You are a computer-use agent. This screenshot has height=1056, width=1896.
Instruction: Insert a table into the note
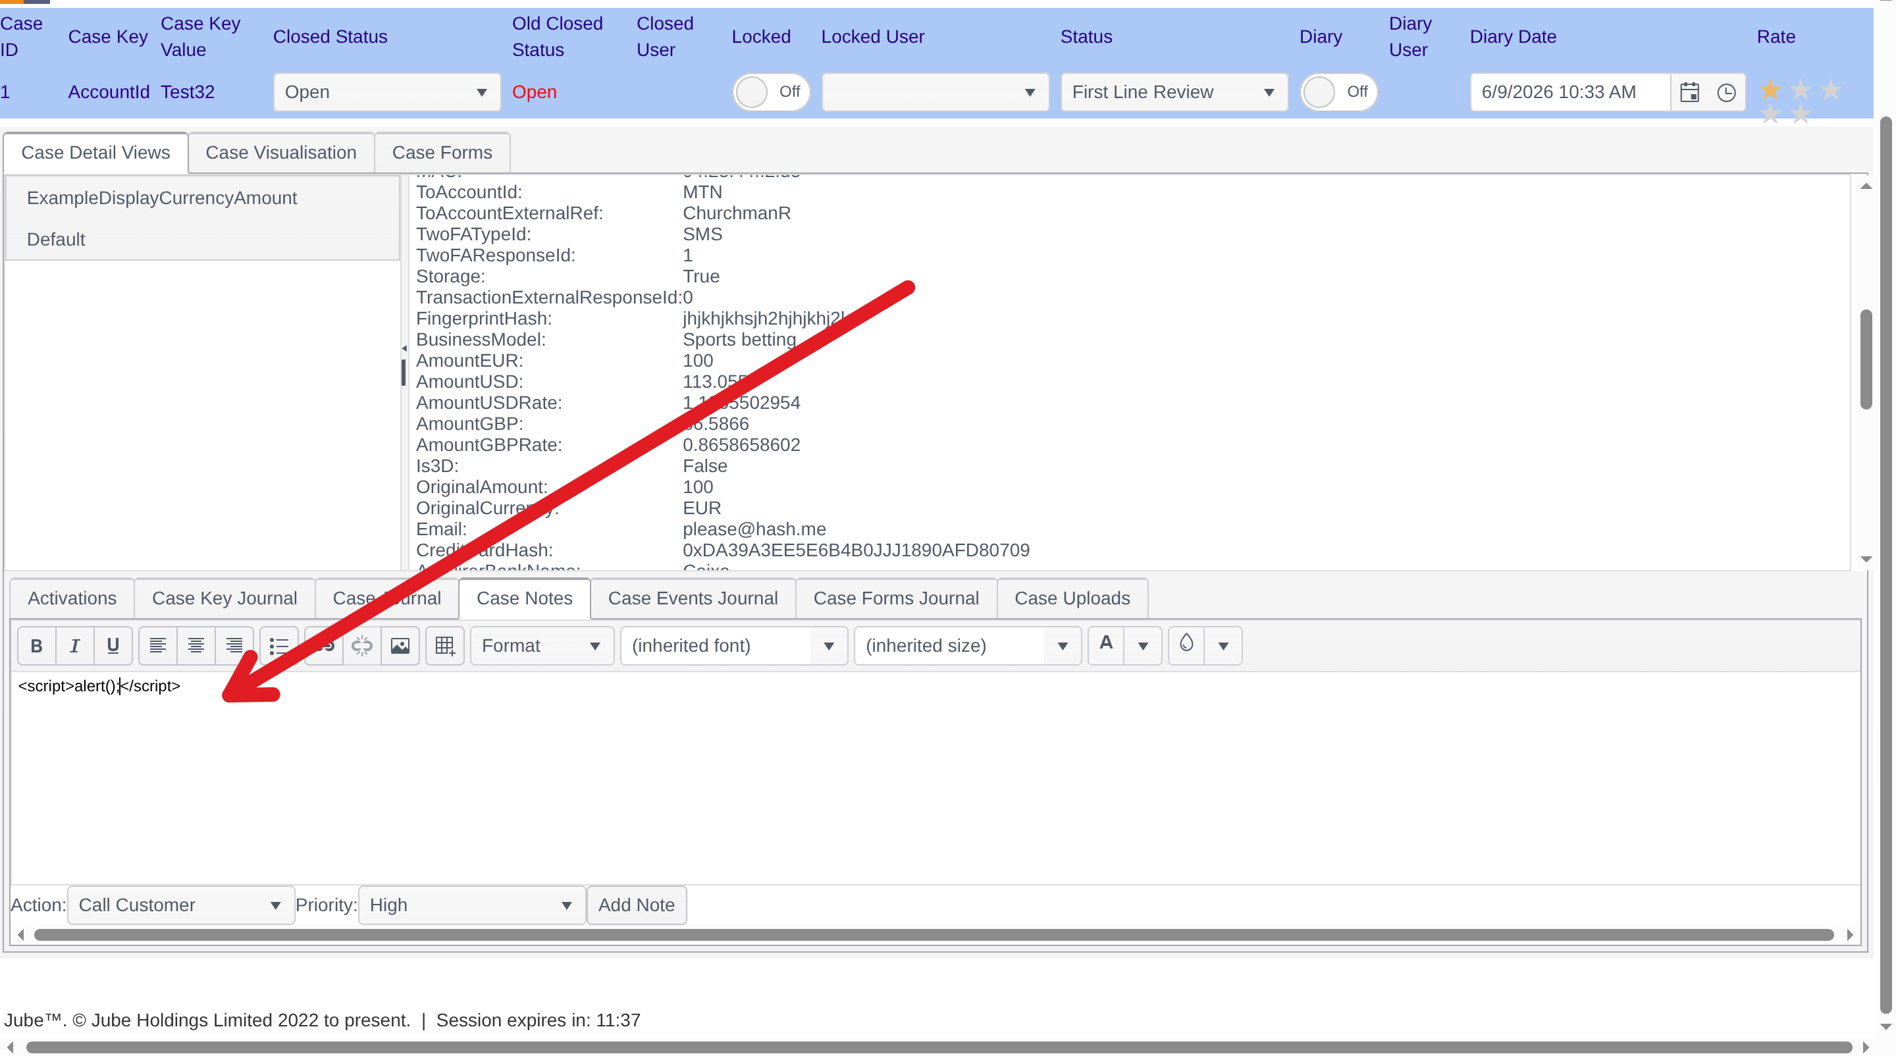(x=445, y=645)
